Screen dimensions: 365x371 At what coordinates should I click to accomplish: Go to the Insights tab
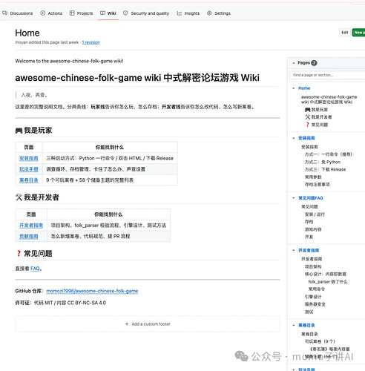188,13
